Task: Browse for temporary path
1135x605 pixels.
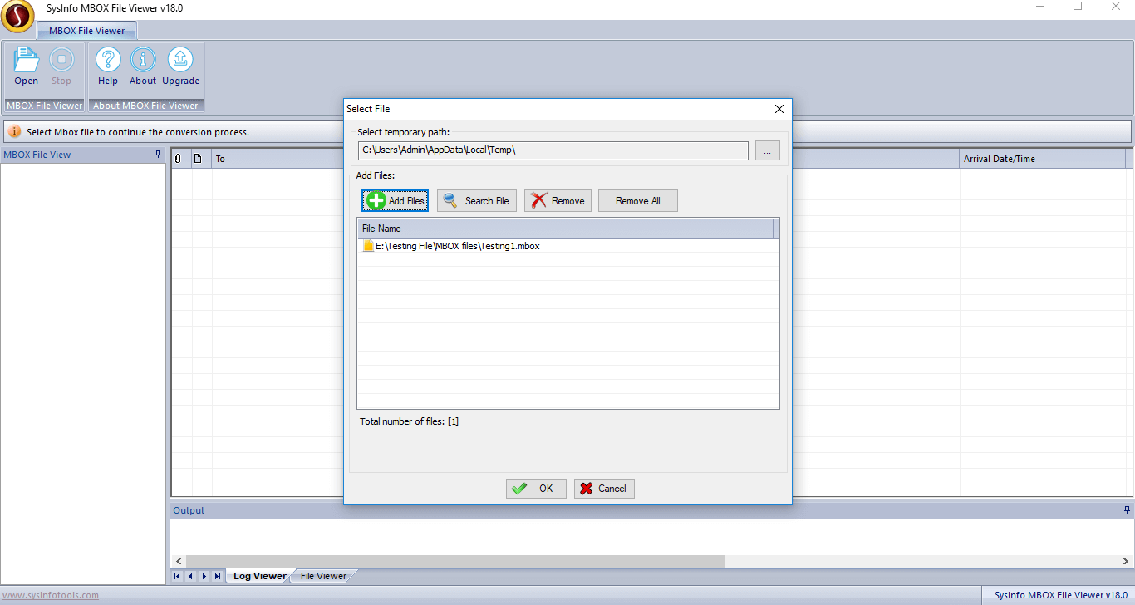Action: tap(768, 150)
